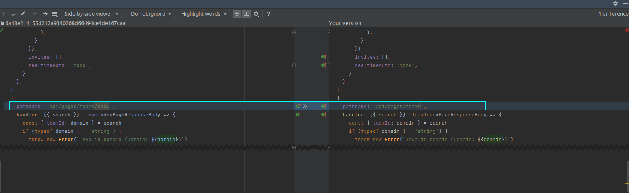Screen dimensions: 629x193
Task: Accept left change with the double chevron
Action: point(305,106)
